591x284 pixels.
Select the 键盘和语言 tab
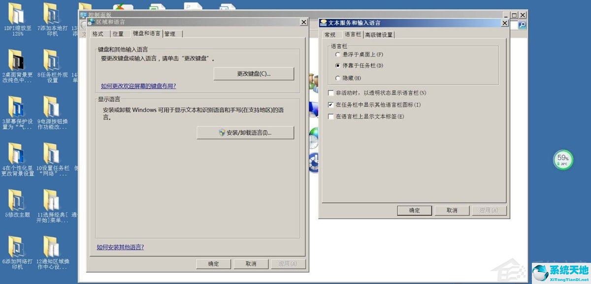(x=146, y=33)
